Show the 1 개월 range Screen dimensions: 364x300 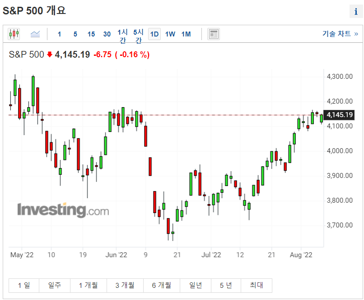pyautogui.click(x=88, y=286)
